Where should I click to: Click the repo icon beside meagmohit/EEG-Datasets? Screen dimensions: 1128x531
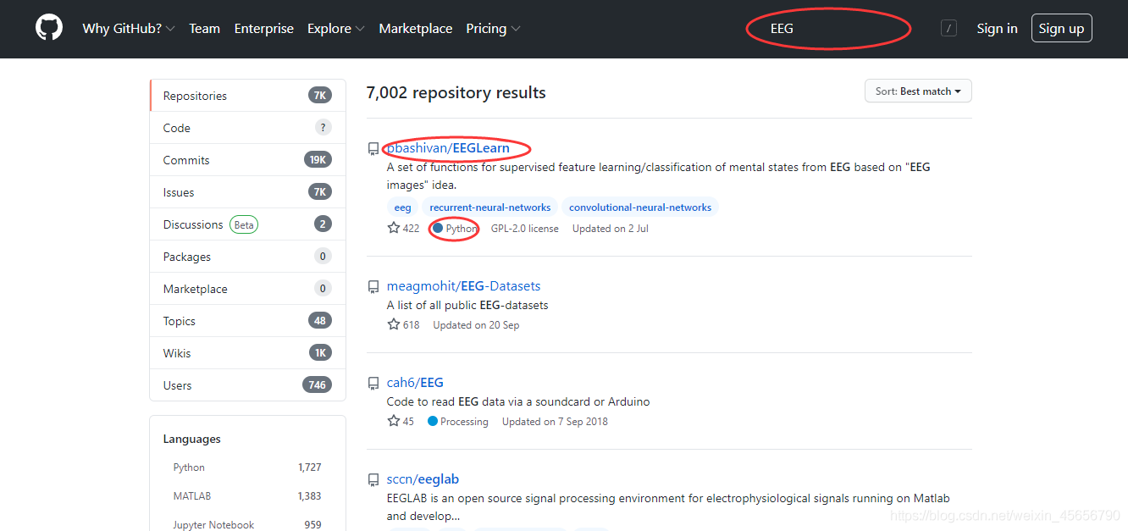(x=373, y=287)
